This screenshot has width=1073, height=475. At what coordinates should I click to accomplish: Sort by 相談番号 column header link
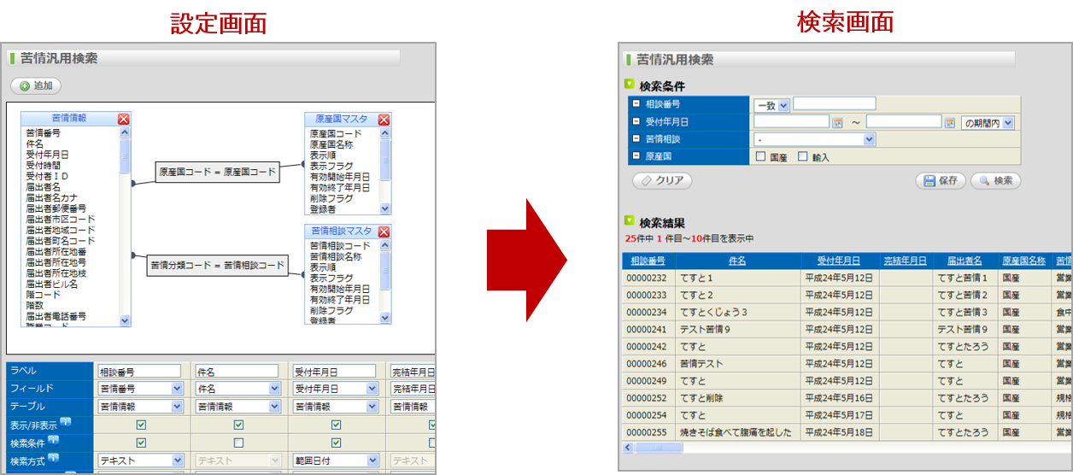click(x=648, y=261)
